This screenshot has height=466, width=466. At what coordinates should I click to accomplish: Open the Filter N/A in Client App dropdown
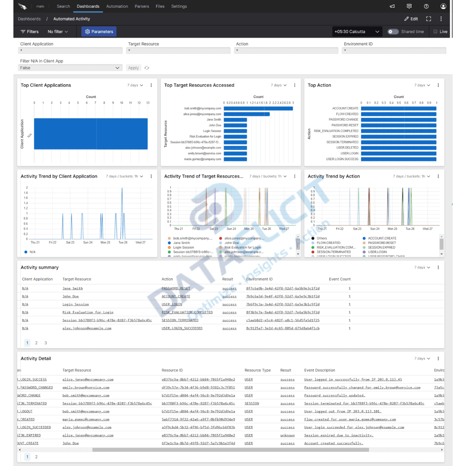70,68
